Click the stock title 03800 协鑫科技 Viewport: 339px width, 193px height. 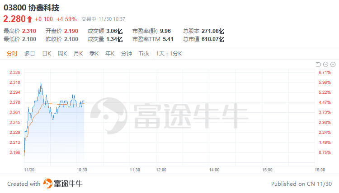(x=31, y=8)
